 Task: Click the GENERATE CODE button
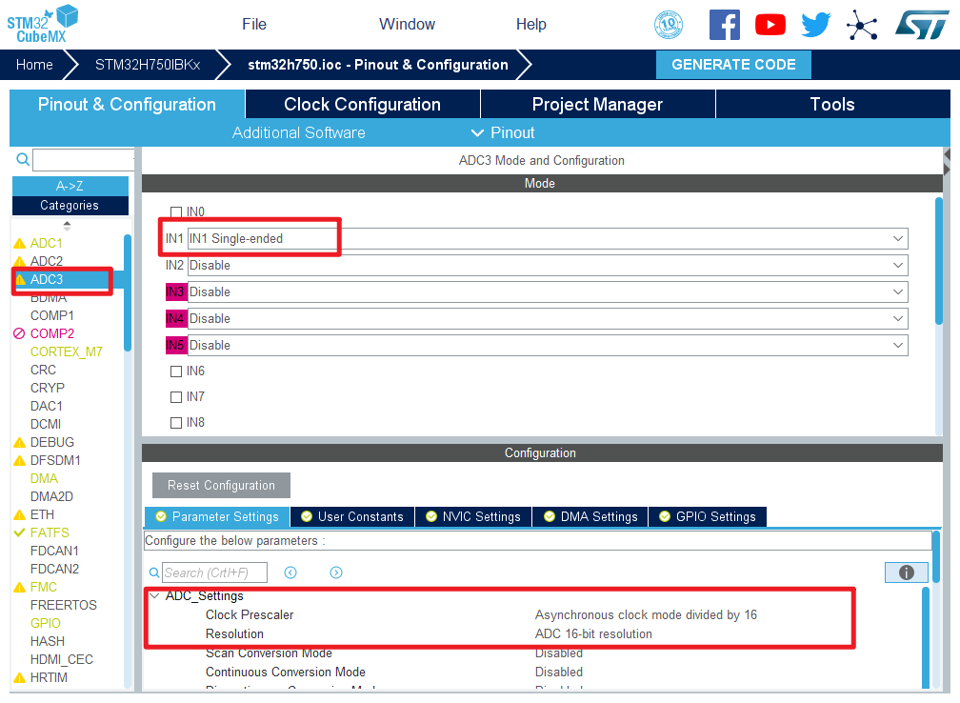coord(733,65)
